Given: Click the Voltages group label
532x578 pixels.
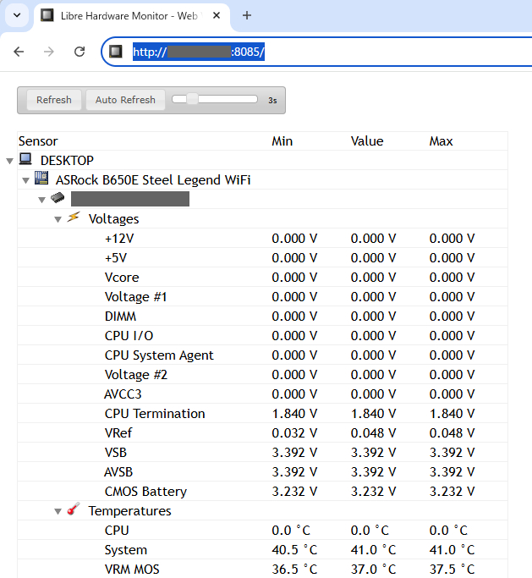Looking at the screenshot, I should [113, 219].
